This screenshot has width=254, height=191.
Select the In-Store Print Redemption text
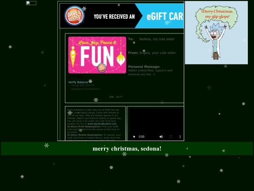click(x=84, y=126)
